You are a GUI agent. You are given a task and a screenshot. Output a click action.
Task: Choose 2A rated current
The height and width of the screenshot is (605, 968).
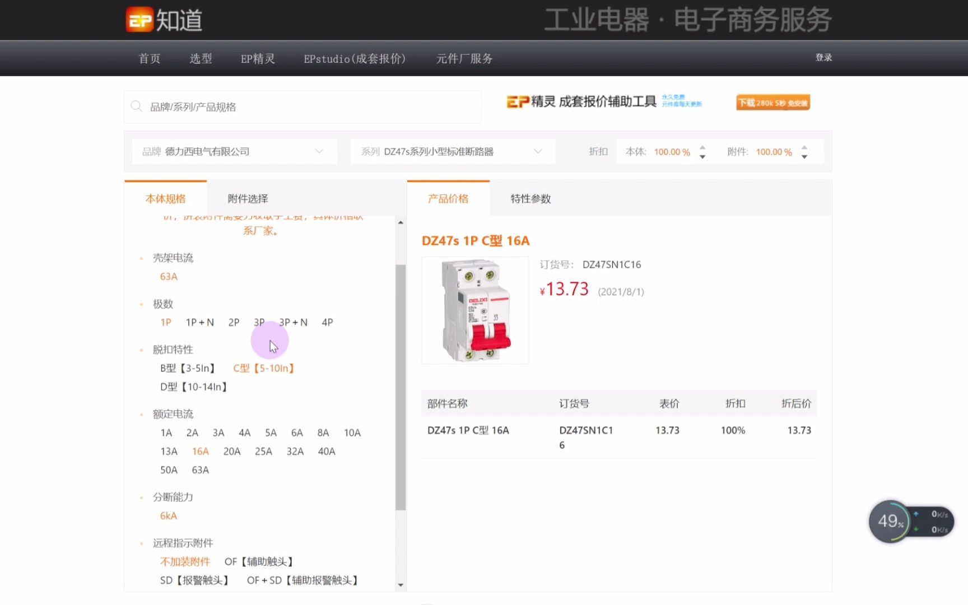192,432
